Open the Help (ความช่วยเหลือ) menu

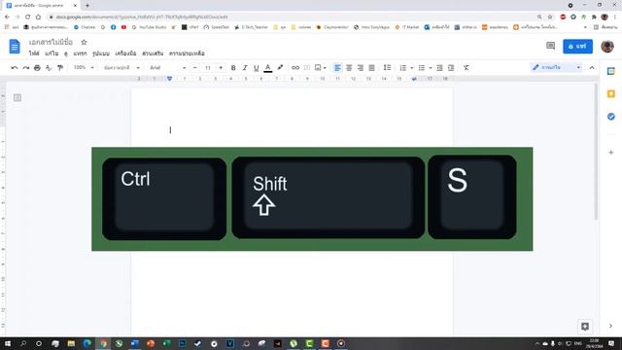(187, 53)
